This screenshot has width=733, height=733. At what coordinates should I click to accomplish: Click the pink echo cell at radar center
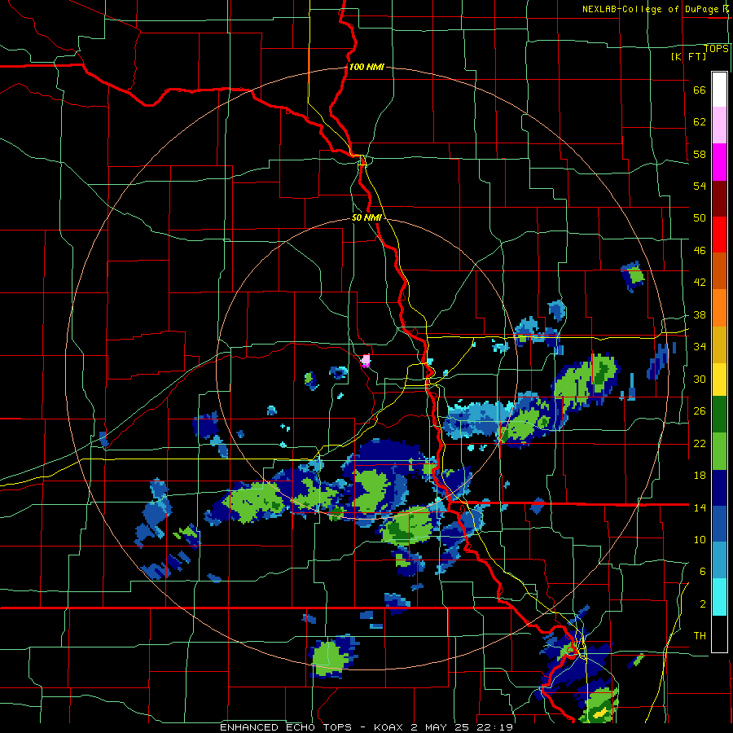pos(366,361)
